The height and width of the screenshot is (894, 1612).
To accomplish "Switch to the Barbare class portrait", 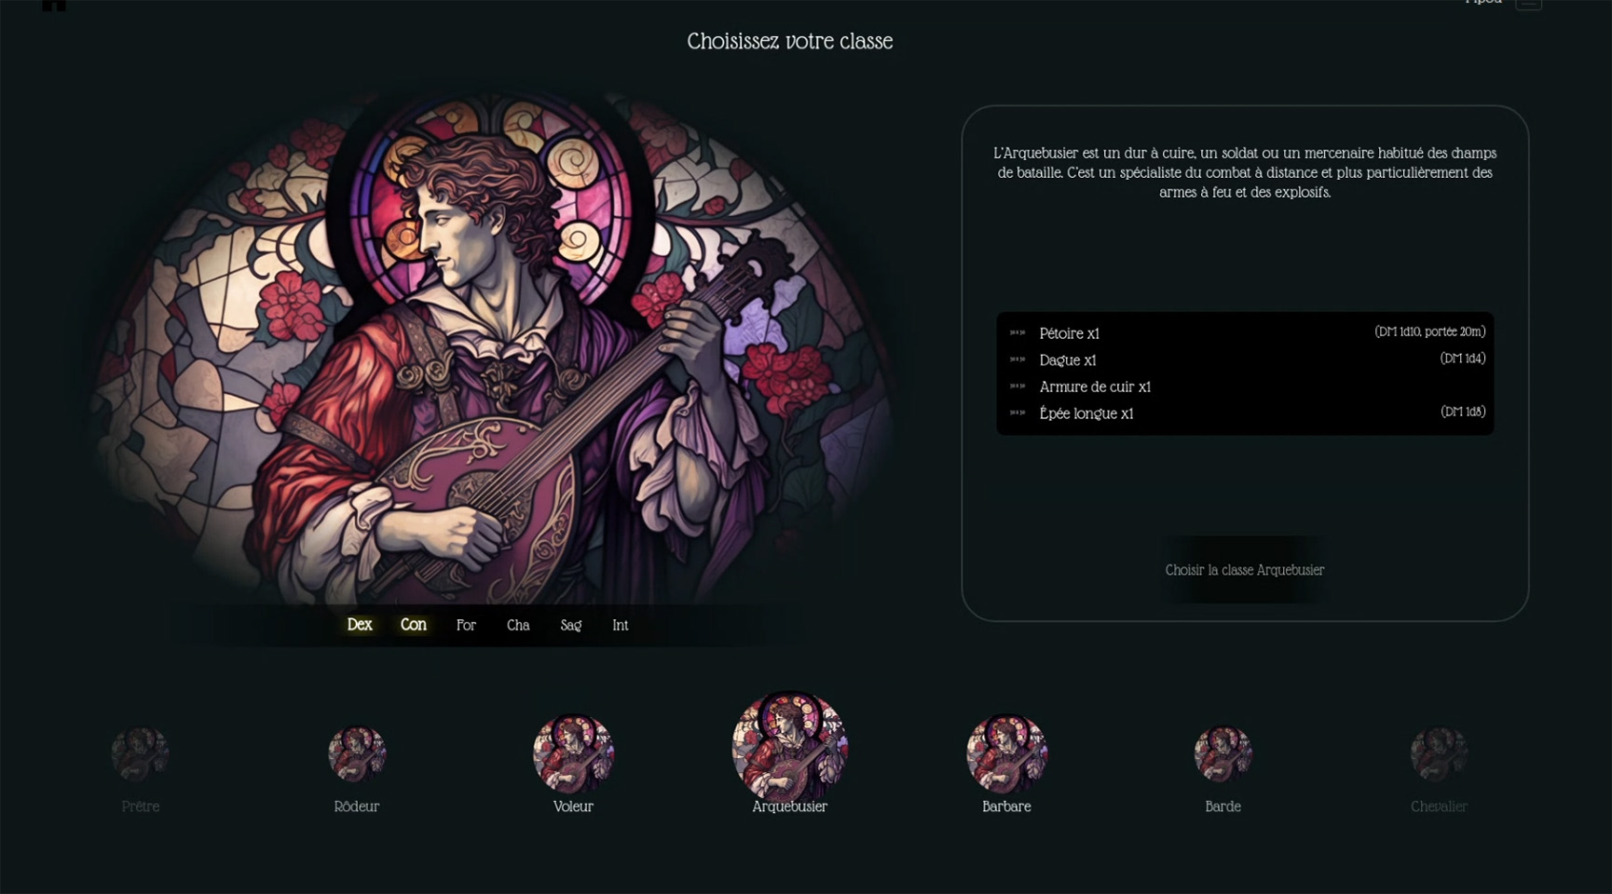I will pos(1006,753).
